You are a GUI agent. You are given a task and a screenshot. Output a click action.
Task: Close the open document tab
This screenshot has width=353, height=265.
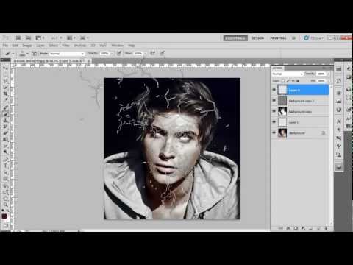click(89, 60)
